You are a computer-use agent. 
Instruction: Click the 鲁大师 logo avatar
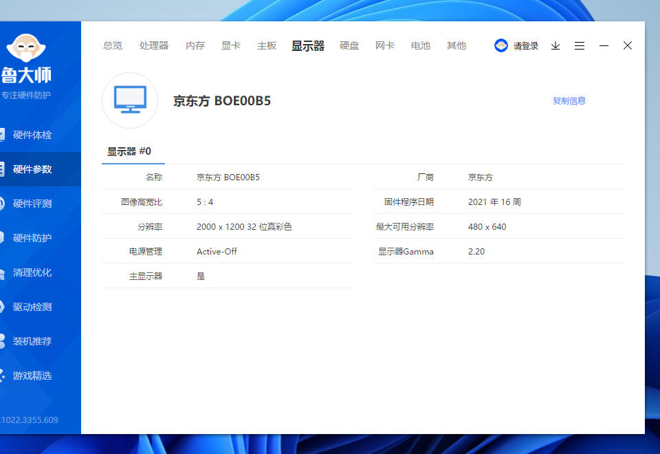pyautogui.click(x=26, y=47)
